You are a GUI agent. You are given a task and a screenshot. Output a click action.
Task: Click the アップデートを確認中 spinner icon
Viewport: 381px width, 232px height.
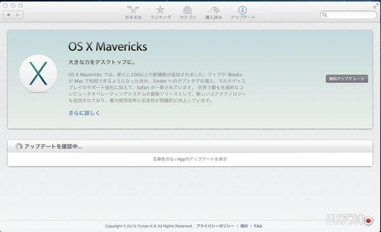18,146
